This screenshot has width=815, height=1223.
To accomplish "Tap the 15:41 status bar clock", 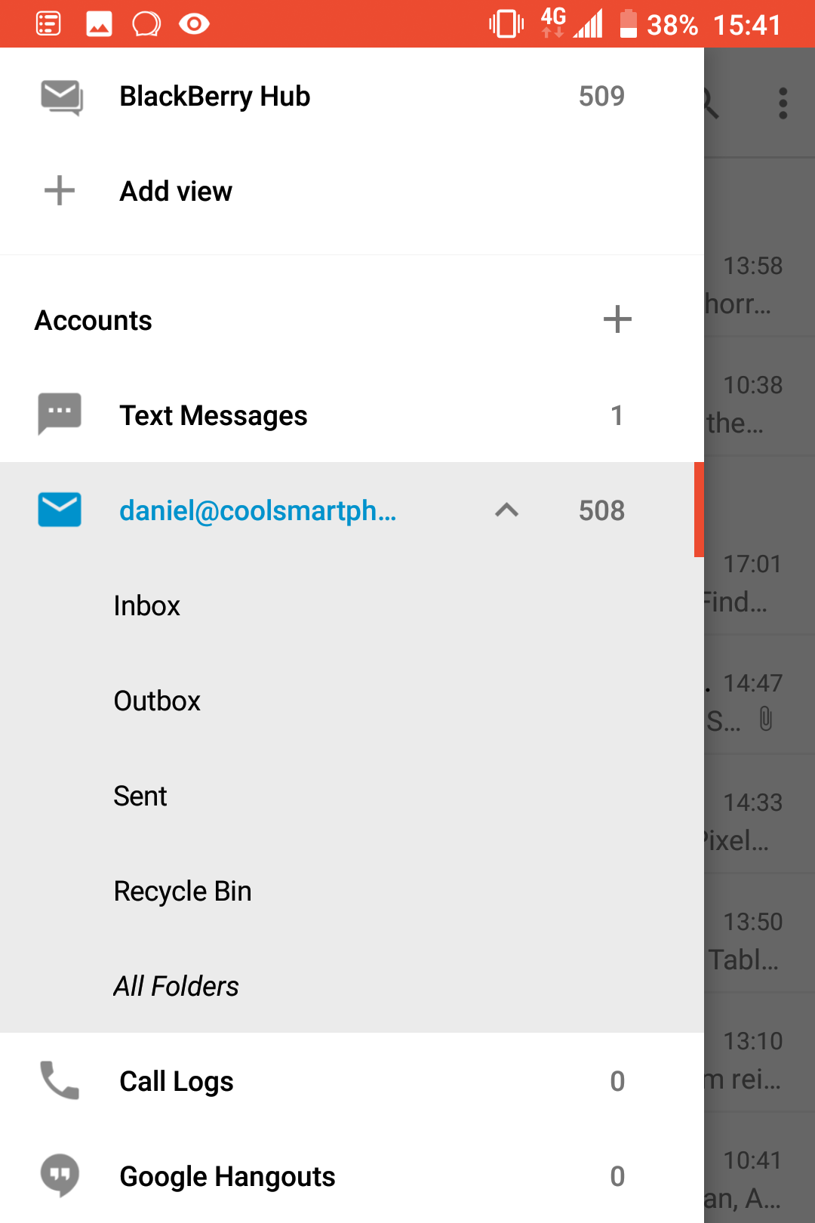I will pos(747,25).
